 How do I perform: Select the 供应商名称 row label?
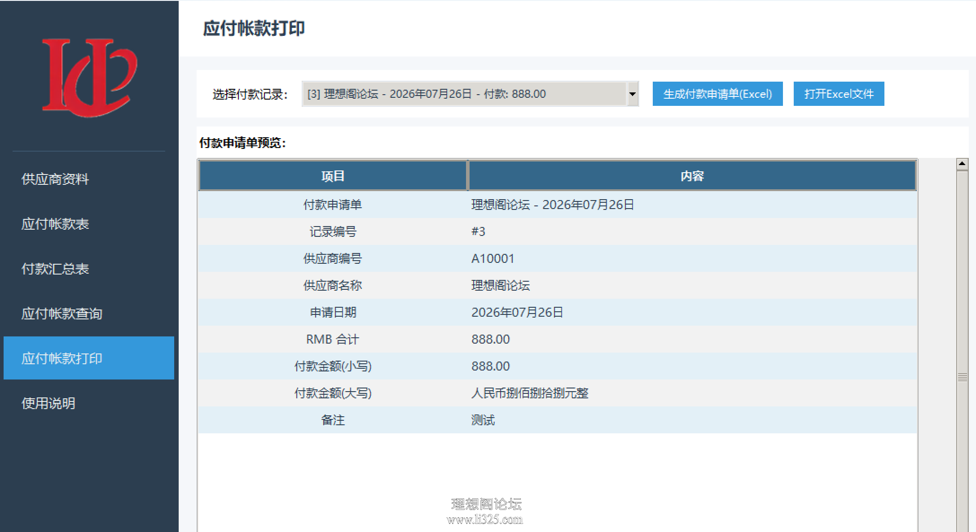click(x=333, y=285)
